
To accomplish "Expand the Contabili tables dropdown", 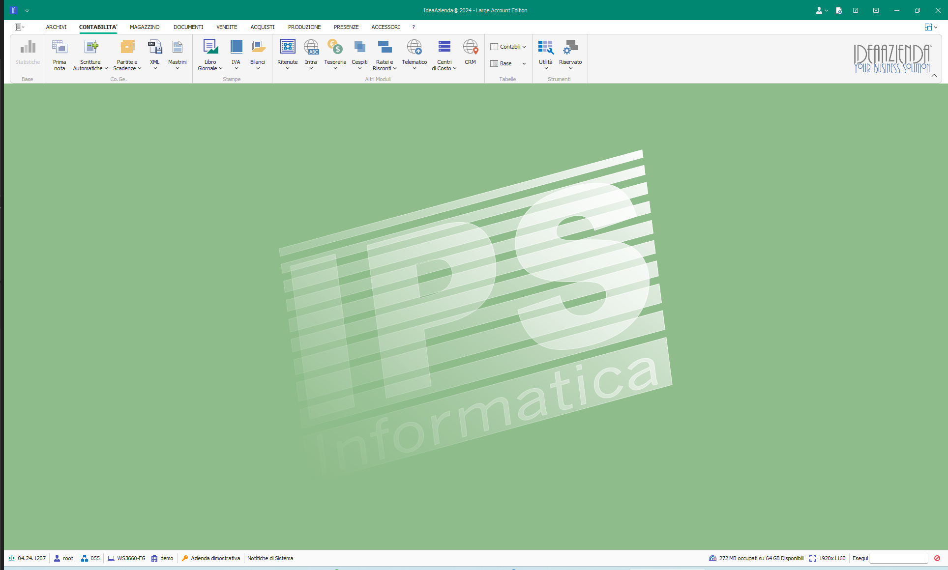I will click(x=508, y=47).
